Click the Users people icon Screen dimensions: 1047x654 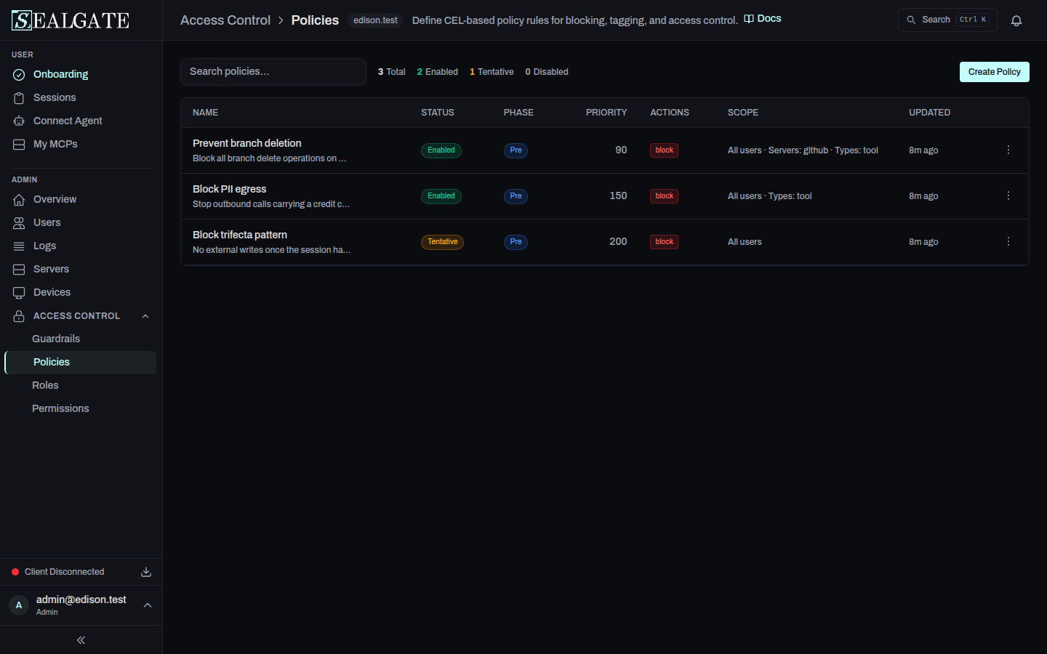19,222
